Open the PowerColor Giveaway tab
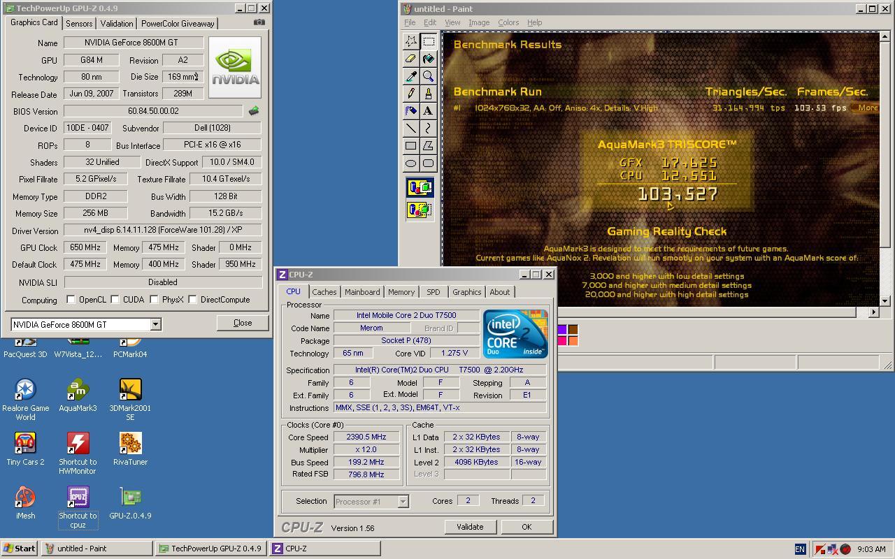 click(178, 24)
